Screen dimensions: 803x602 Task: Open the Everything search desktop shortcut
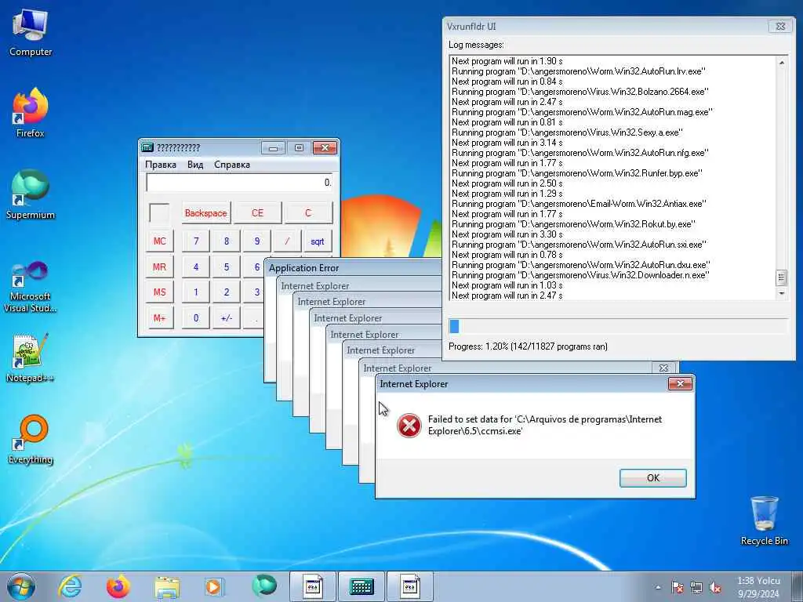tap(31, 439)
